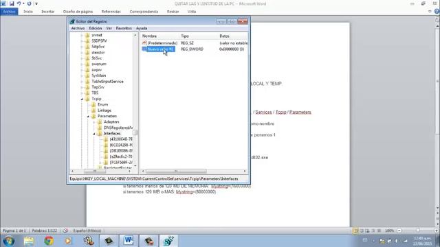Click the Word help question mark icon

437,12
